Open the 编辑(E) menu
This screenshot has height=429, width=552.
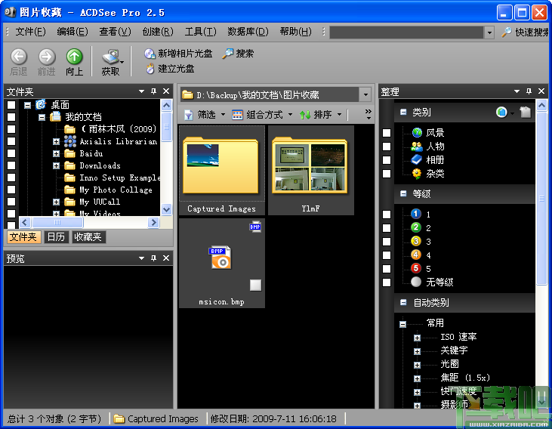click(x=72, y=32)
